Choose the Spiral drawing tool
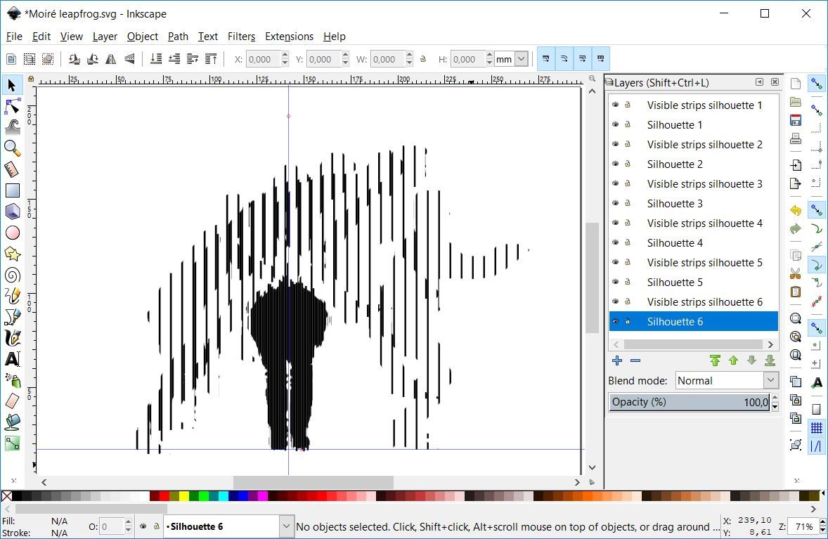The height and width of the screenshot is (539, 828). tap(11, 275)
